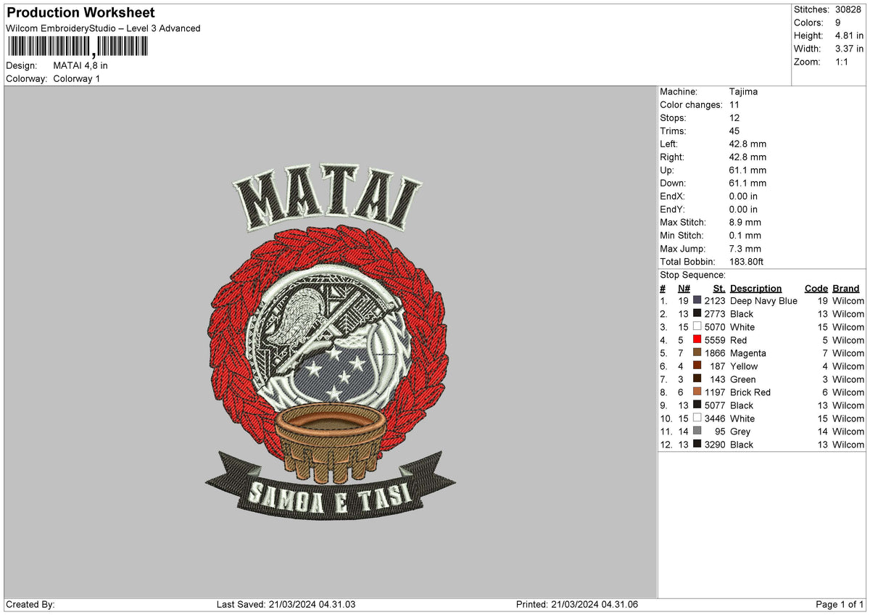Click the Code column header
The image size is (870, 615).
[x=816, y=288]
